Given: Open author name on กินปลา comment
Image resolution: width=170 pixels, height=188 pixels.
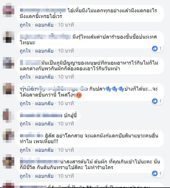Looking at the screenshot, I should pos(54,89).
